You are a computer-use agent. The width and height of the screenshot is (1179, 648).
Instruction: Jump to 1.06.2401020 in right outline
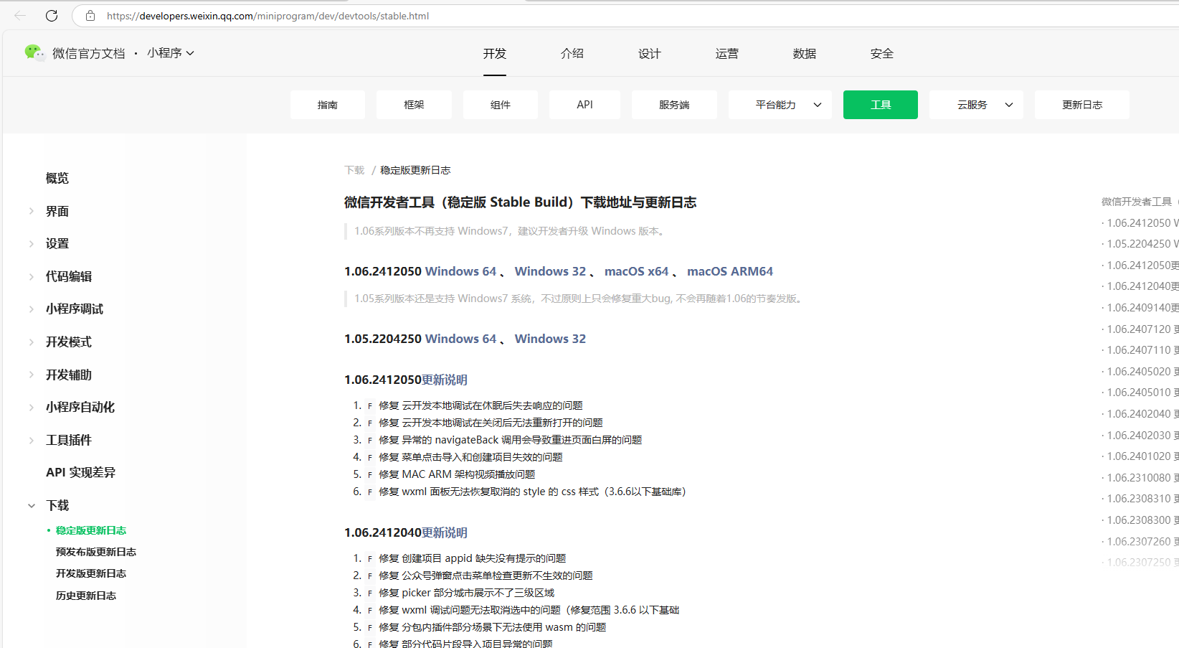coord(1140,456)
